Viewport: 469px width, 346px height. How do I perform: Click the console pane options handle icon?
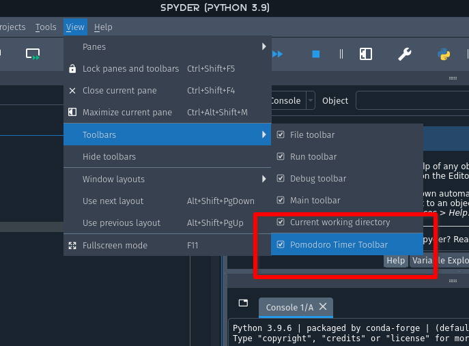point(453,281)
